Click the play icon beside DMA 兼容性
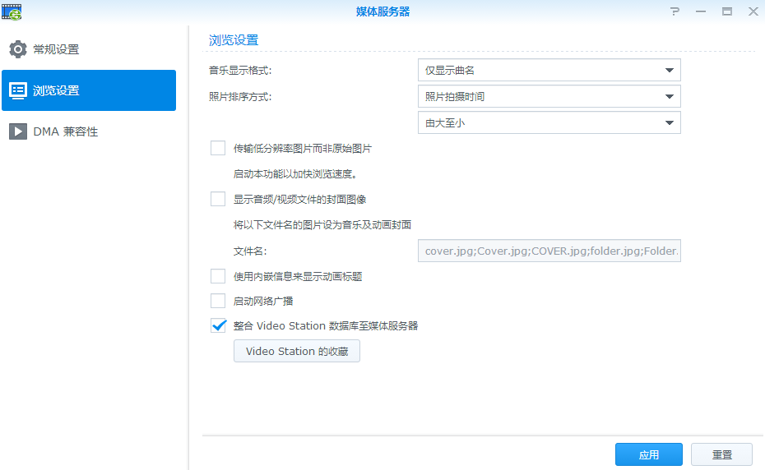Viewport: 765px width, 470px height. coord(18,131)
